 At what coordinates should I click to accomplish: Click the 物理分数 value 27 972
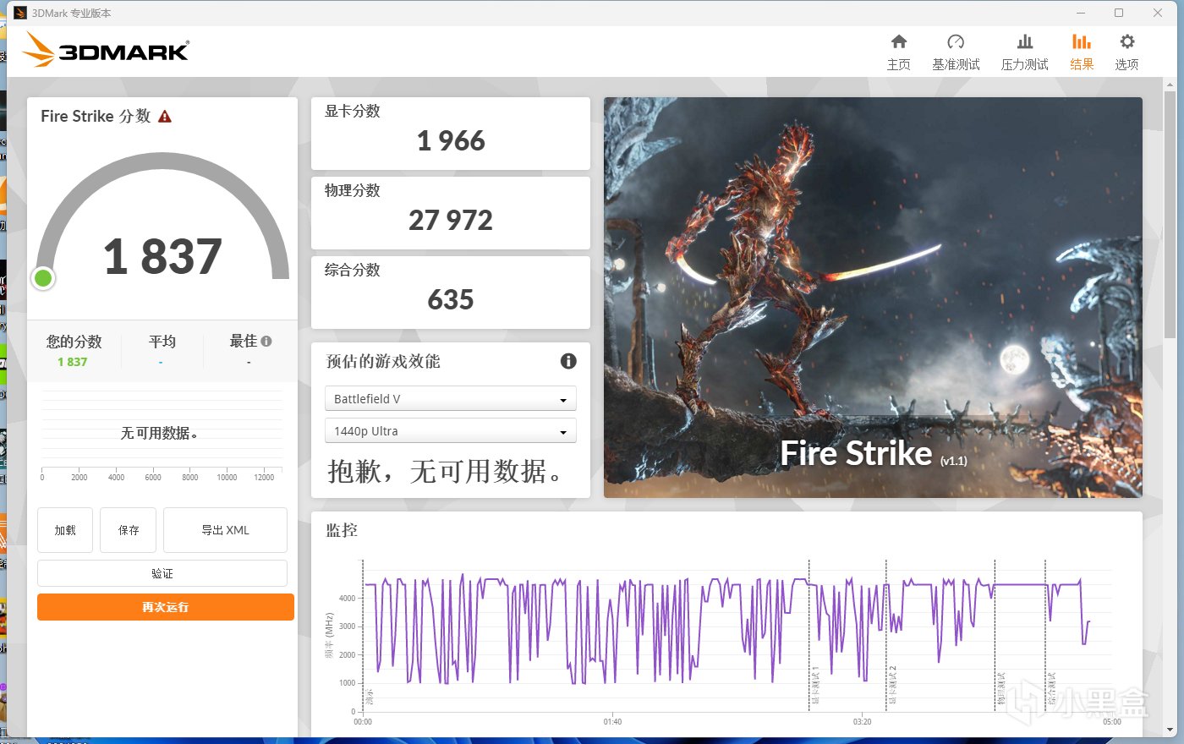point(451,220)
